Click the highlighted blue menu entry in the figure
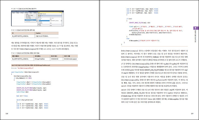This screenshot has width=199, height=120. pos(30,20)
